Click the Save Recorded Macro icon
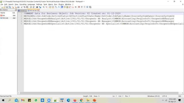Viewport: 184px width, 103px height. 90,7
